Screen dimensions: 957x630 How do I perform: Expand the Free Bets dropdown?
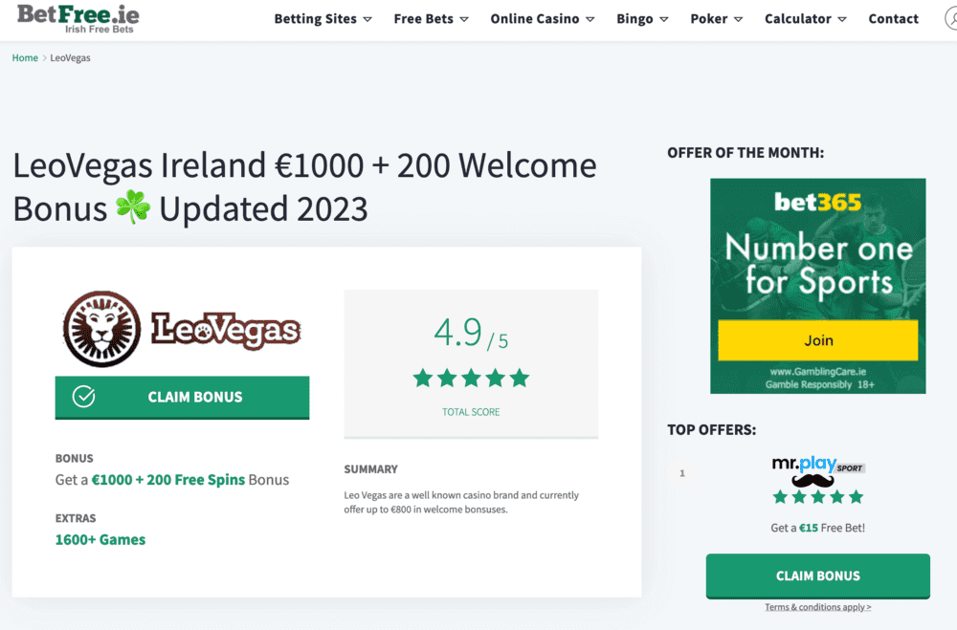(x=431, y=19)
